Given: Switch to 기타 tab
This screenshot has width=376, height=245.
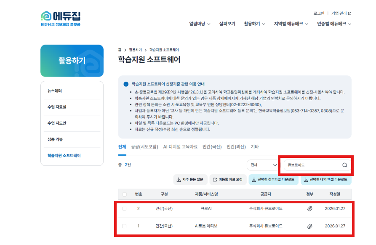Looking at the screenshot, I should [255, 147].
